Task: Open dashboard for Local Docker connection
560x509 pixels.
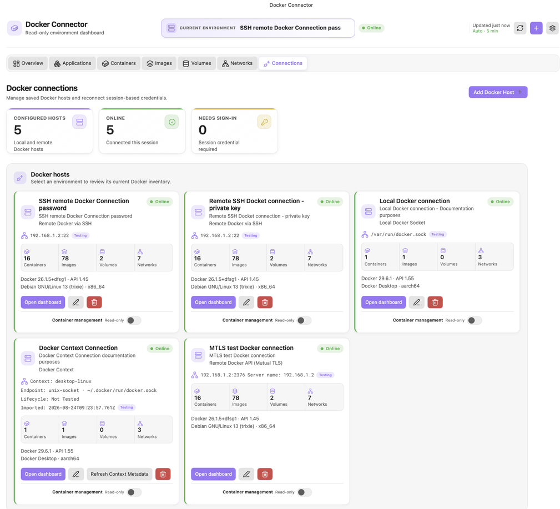Action: (x=384, y=302)
